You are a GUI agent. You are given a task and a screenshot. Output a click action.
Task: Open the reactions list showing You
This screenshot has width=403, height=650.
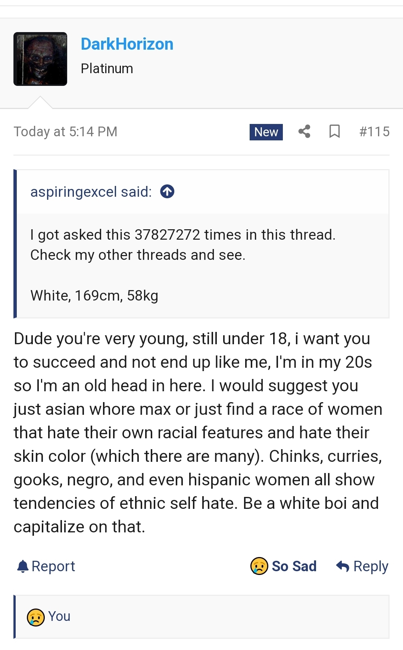click(202, 617)
